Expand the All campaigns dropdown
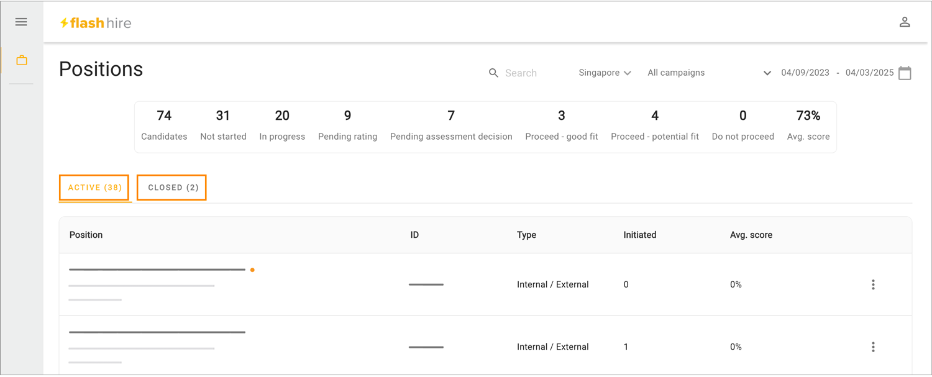The image size is (932, 377). coord(709,73)
